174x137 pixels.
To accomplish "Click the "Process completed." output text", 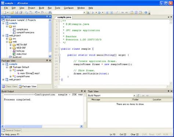I will [x=18, y=100].
